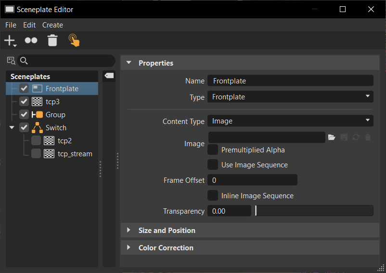The image size is (386, 273).
Task: Collapse the Switch tree node
Action: tap(12, 128)
